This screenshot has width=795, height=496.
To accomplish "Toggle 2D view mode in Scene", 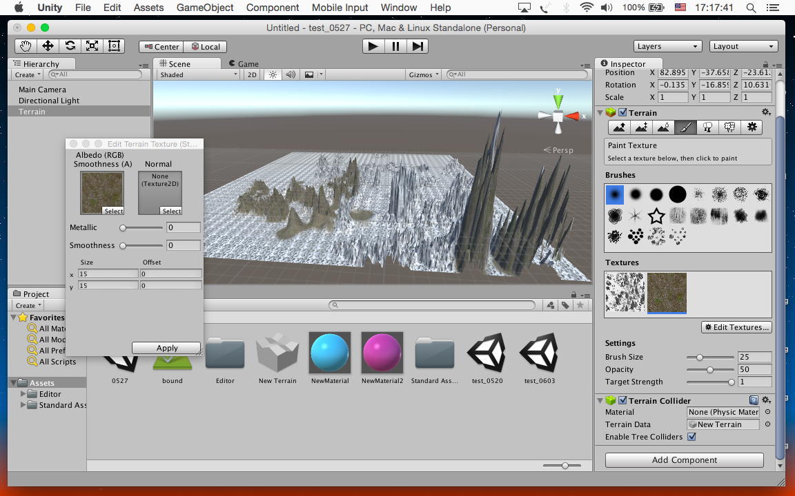I will tap(252, 74).
